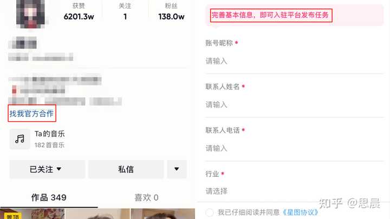Tap the profile avatar picture
The height and width of the screenshot is (219, 390).
pos(30,14)
